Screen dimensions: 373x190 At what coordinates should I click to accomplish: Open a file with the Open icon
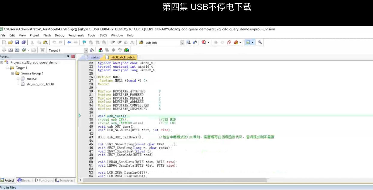[10, 43]
